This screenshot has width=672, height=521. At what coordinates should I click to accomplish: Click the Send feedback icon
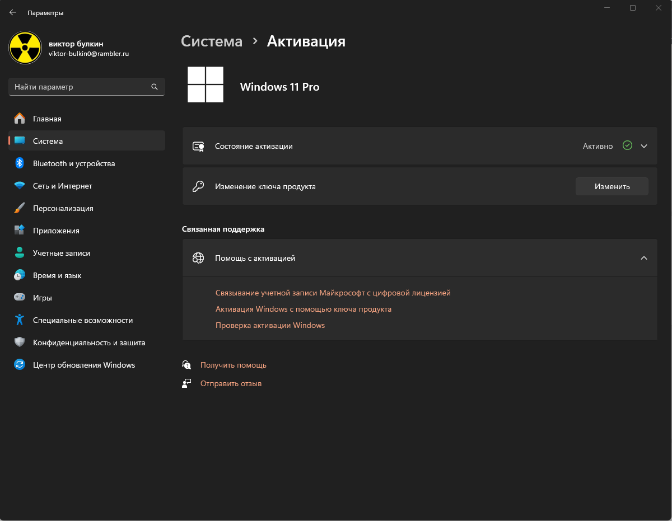click(x=187, y=383)
